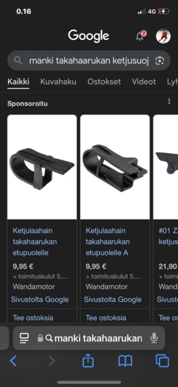This screenshot has height=387, width=178.
Task: Switch to the Ostokset tab
Action: 104,82
